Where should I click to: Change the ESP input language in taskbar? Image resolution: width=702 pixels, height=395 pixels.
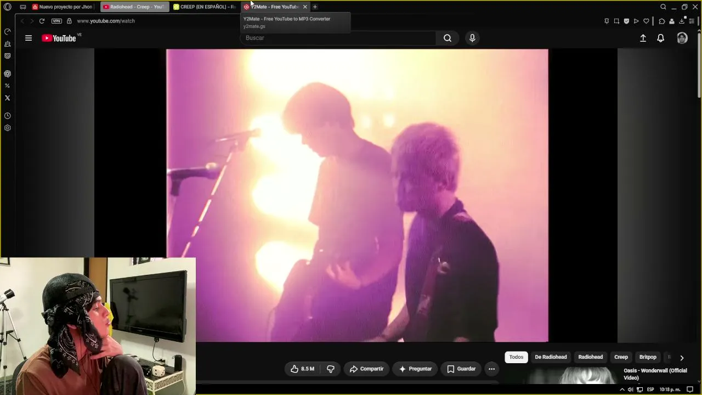click(x=650, y=390)
